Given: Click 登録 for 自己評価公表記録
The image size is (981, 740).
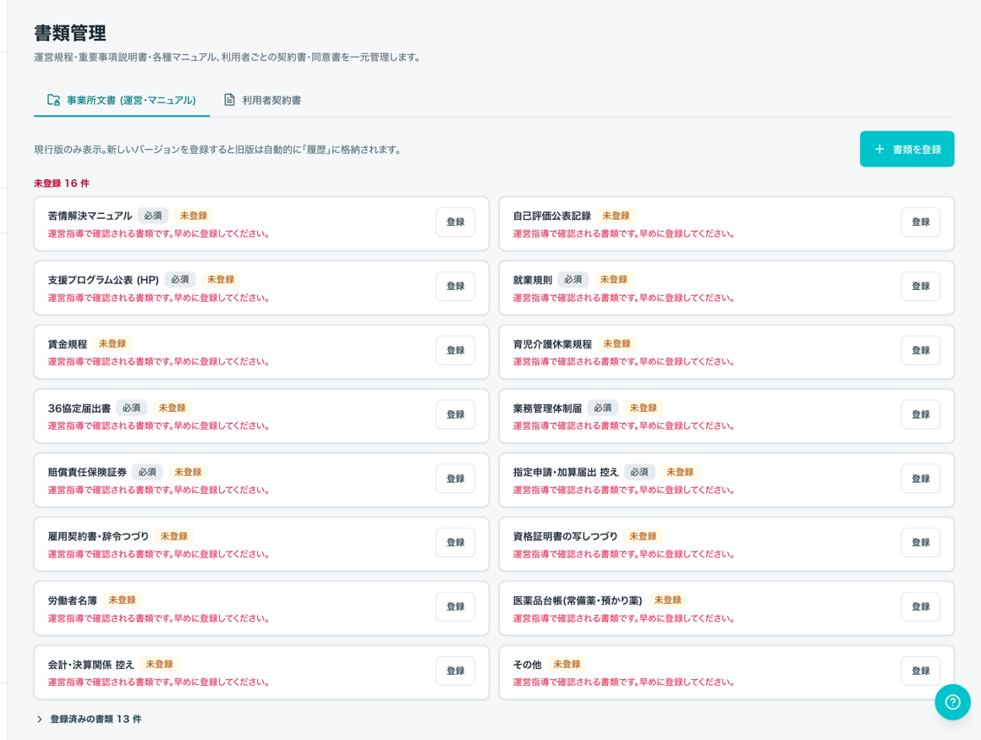Looking at the screenshot, I should click(920, 222).
